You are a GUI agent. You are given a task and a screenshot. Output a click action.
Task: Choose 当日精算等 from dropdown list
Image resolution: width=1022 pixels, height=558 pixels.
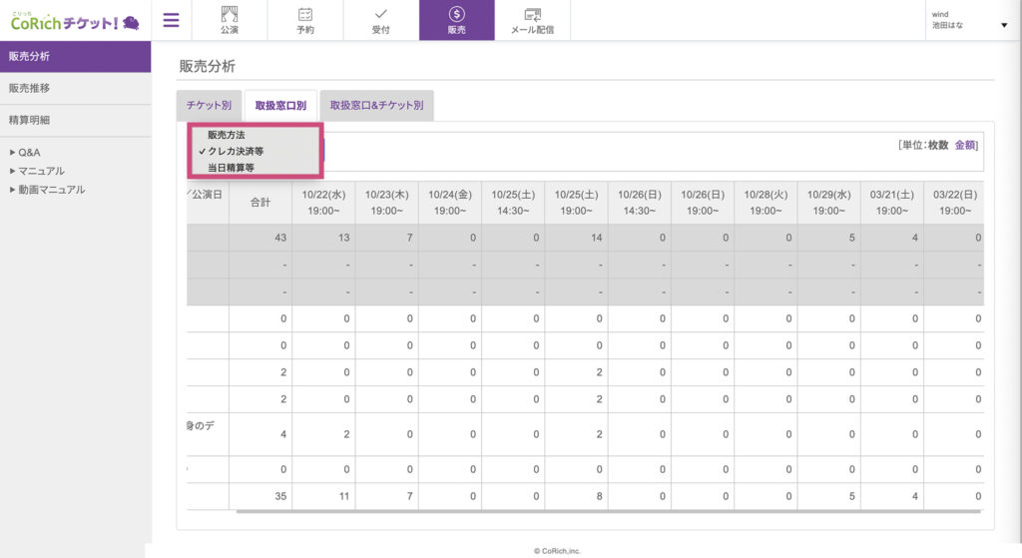pyautogui.click(x=230, y=168)
